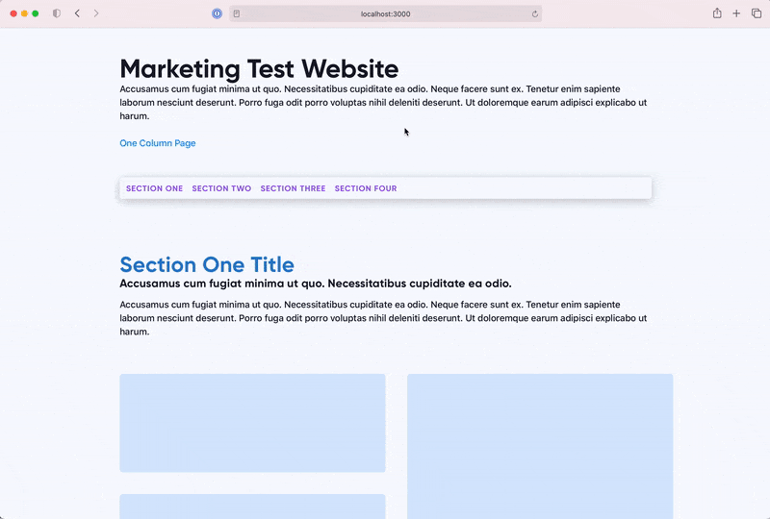Reload the page with the refresh icon
Image resolution: width=770 pixels, height=519 pixels.
(535, 13)
